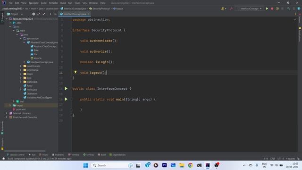Collapse the src folder
The image size is (302, 170).
click(10, 26)
